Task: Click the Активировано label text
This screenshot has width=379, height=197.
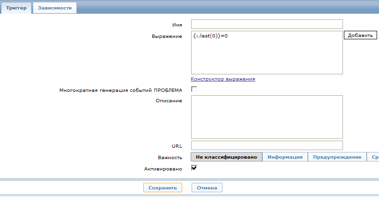Action: pyautogui.click(x=163, y=169)
